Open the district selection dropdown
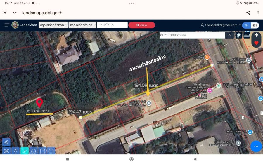Viewport: 263px width, 164px height. tap(82, 25)
